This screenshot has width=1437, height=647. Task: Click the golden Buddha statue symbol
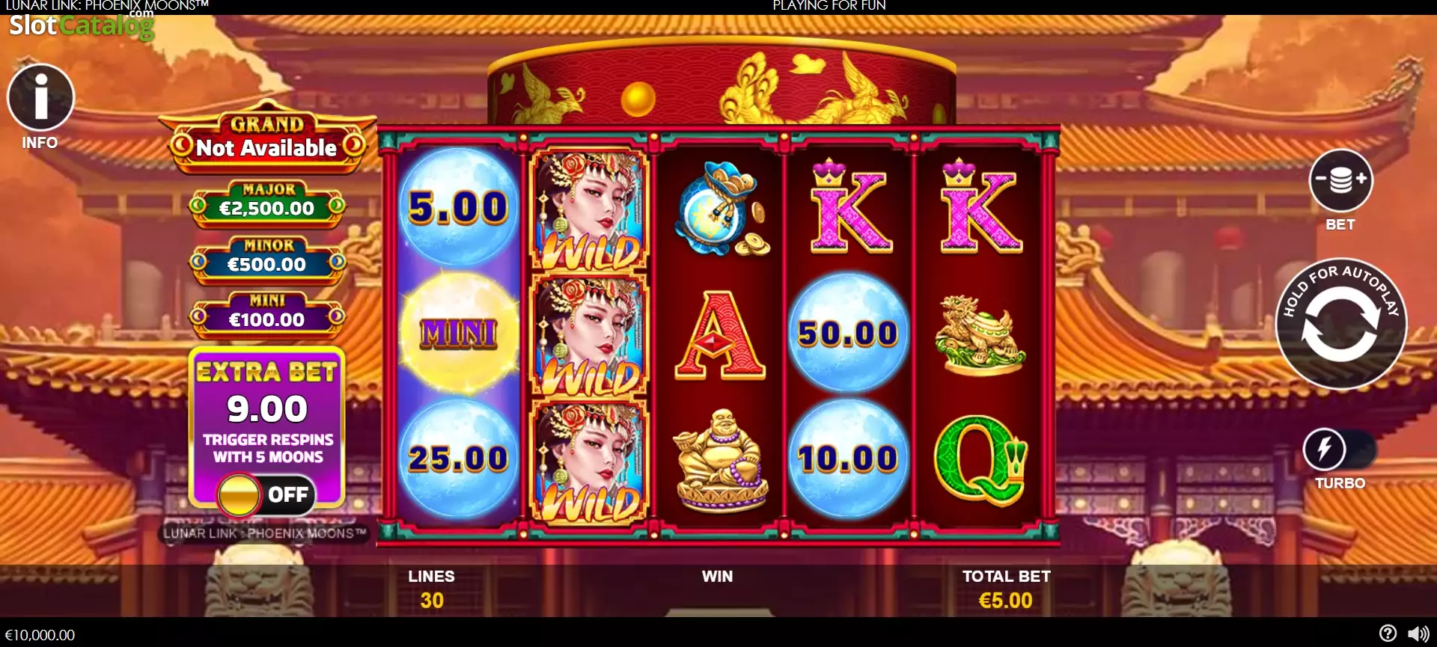tap(720, 459)
